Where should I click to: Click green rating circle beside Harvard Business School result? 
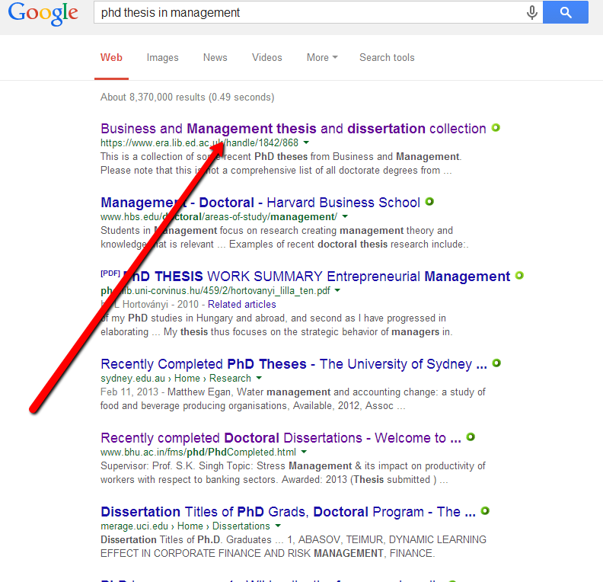pos(429,202)
